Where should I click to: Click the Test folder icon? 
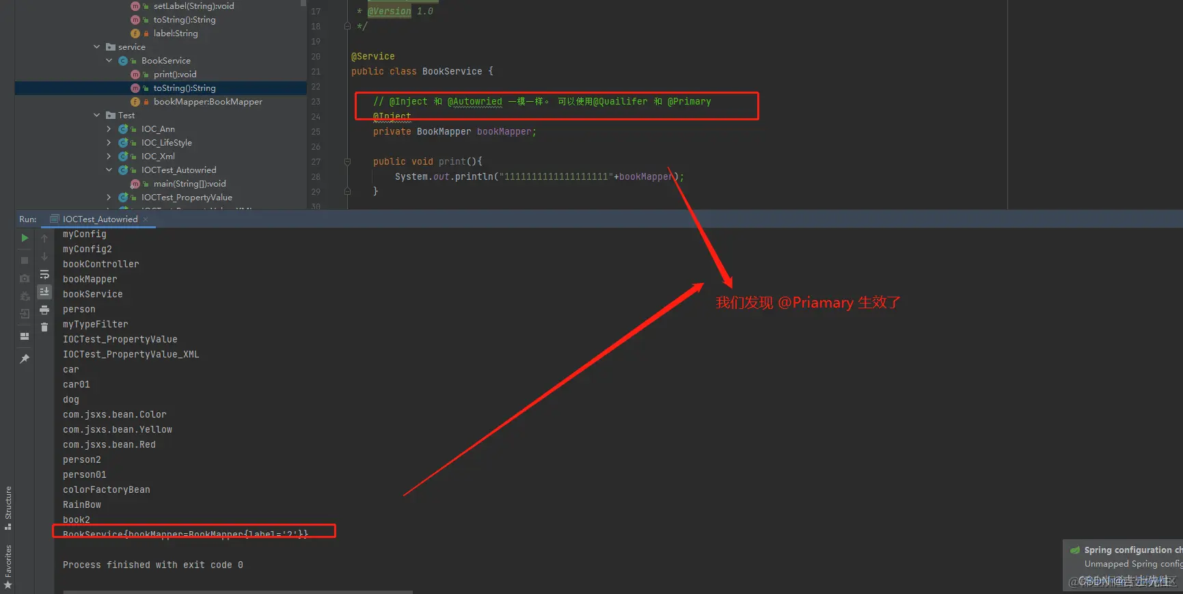tap(111, 116)
